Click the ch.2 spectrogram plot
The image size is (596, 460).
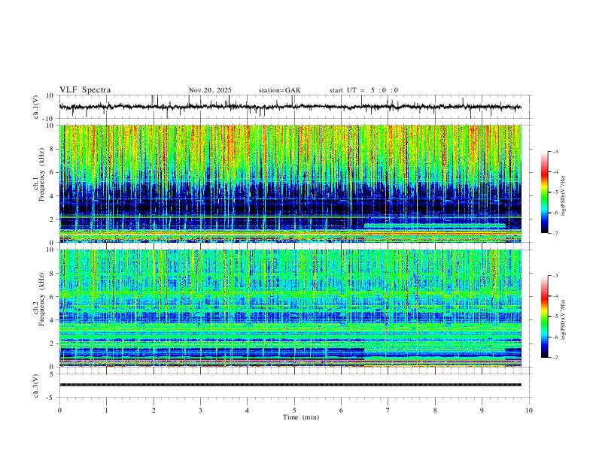click(290, 308)
